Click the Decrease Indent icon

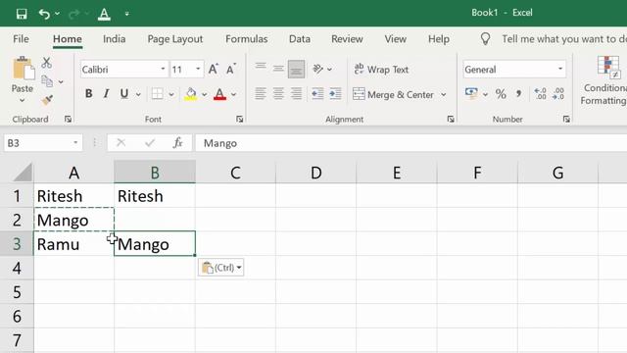pos(317,94)
